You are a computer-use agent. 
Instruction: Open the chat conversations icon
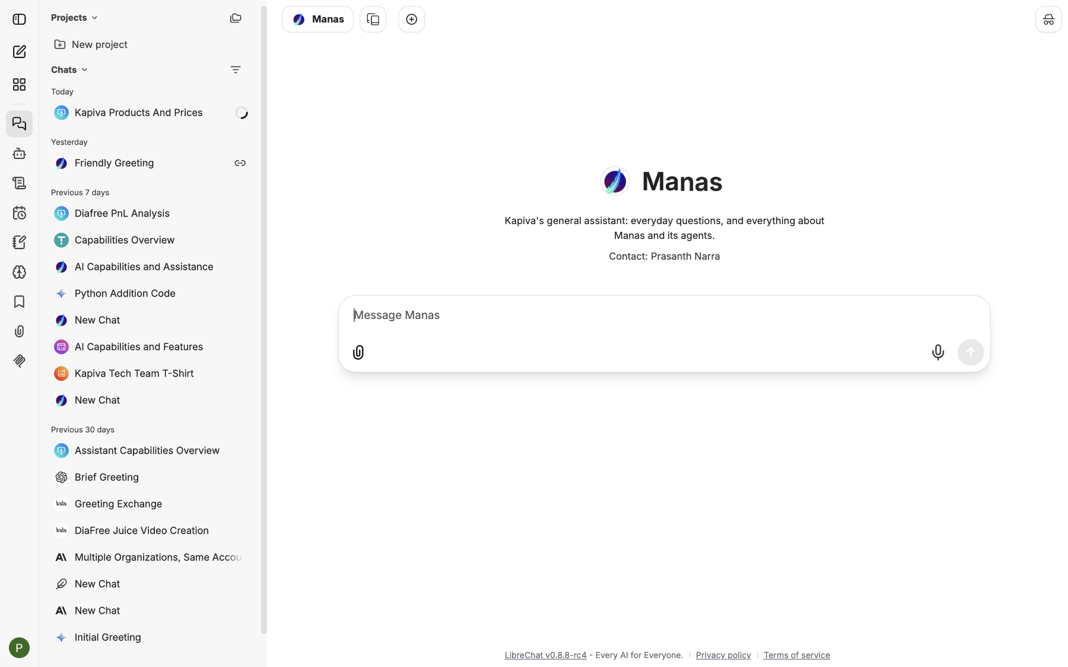(x=19, y=123)
